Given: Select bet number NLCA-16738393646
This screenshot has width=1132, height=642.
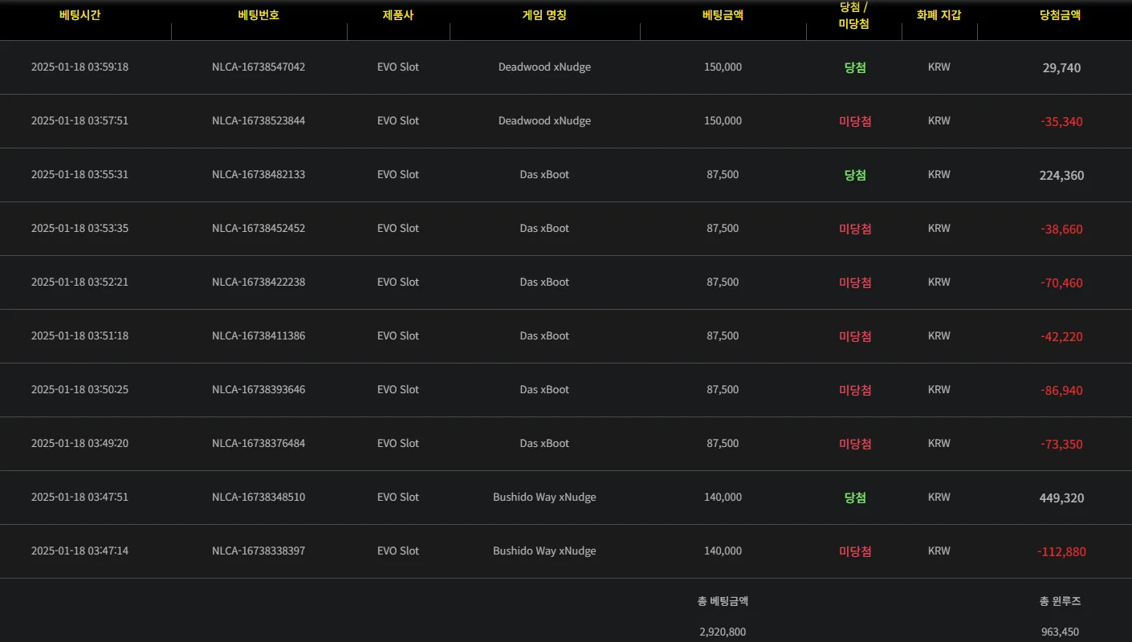Looking at the screenshot, I should click(x=259, y=390).
